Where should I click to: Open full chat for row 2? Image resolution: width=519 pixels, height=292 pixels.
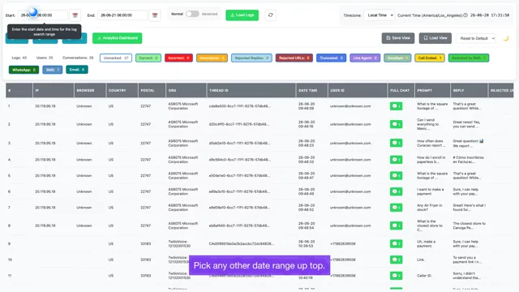point(397,124)
